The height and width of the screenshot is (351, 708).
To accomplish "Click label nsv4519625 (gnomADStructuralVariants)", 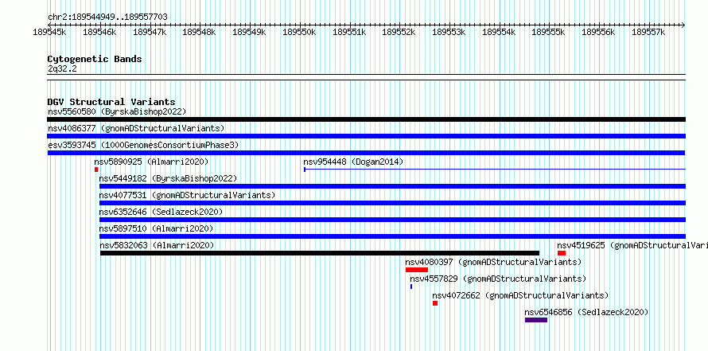I will tap(632, 245).
